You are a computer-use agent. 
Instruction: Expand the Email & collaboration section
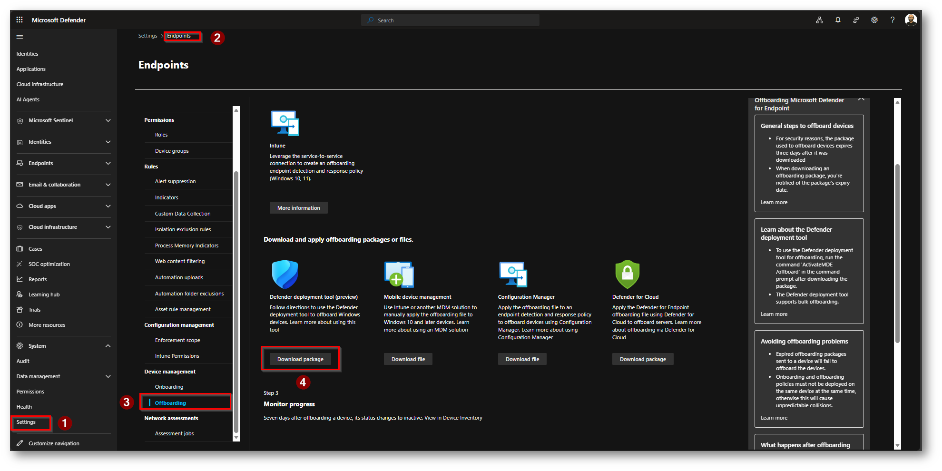coord(108,185)
